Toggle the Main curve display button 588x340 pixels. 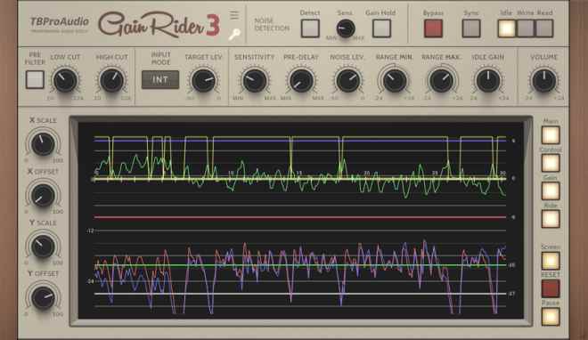click(x=551, y=134)
